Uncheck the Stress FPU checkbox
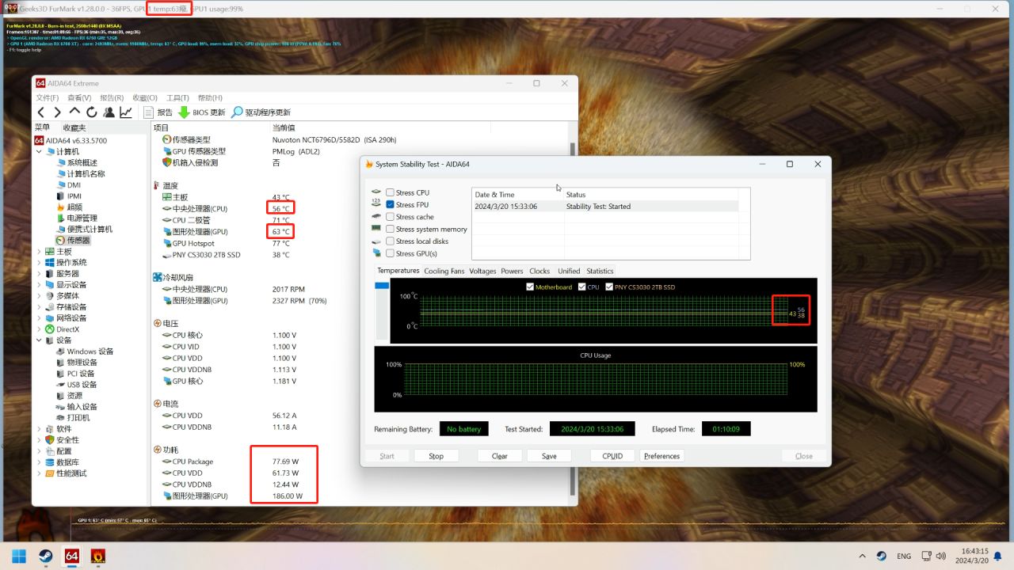 (x=390, y=204)
